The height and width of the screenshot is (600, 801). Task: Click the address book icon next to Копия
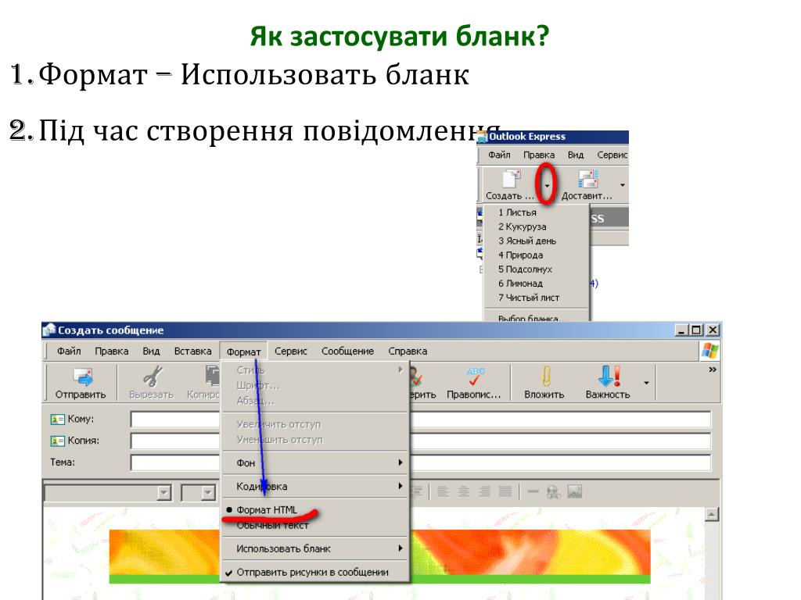[57, 441]
